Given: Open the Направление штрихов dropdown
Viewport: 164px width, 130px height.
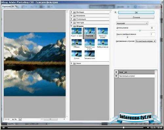Looking at the screenshot, I should pos(146,41).
